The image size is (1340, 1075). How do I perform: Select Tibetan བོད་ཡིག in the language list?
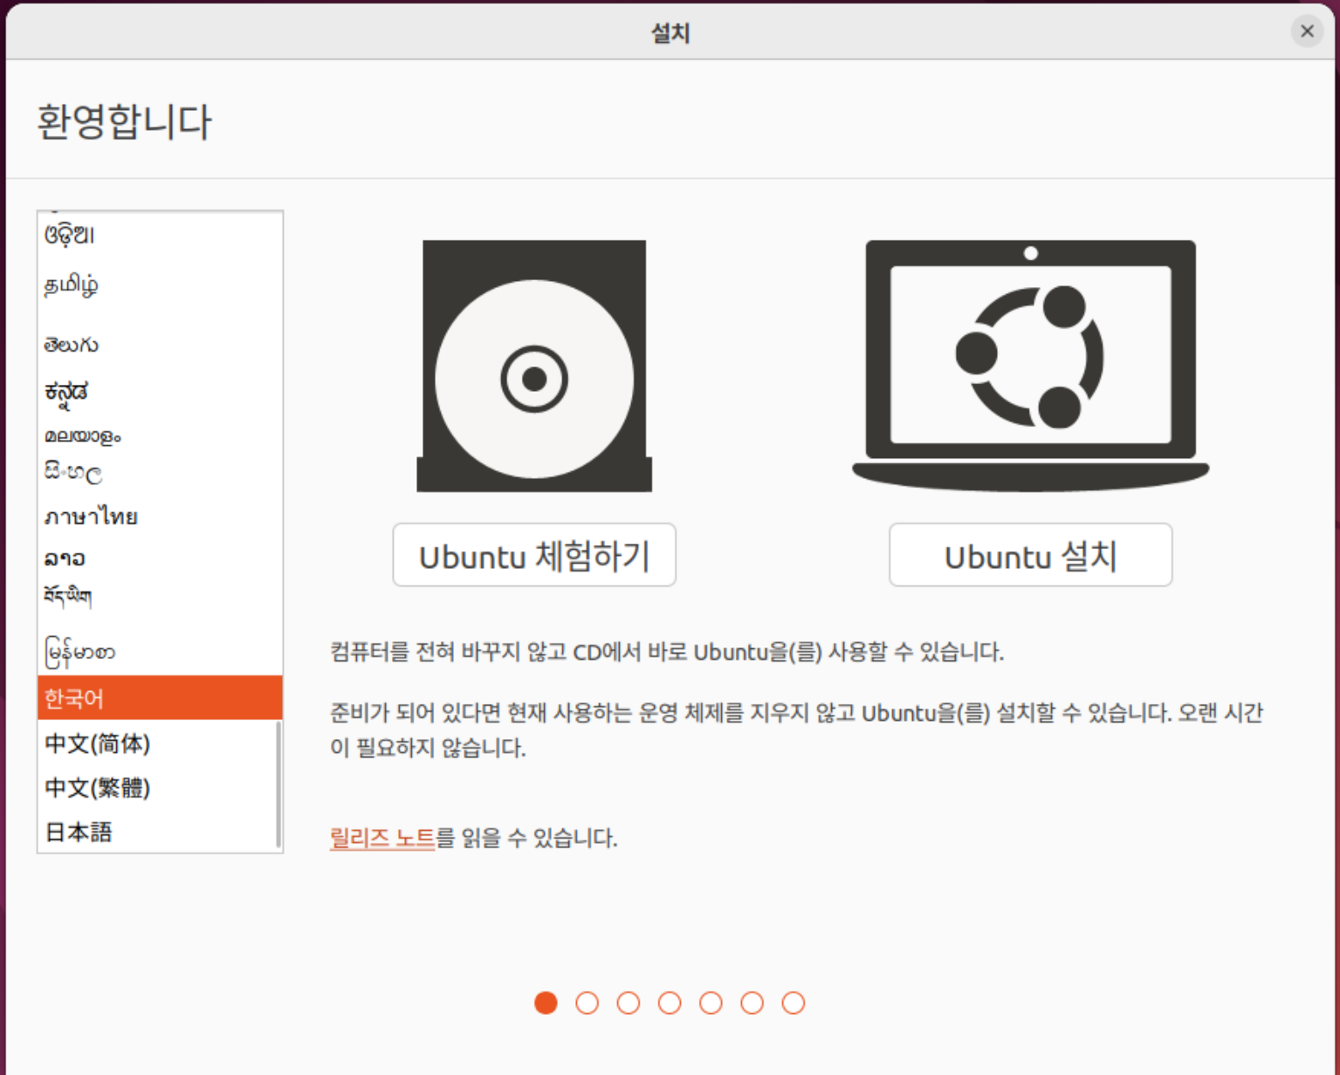[160, 596]
